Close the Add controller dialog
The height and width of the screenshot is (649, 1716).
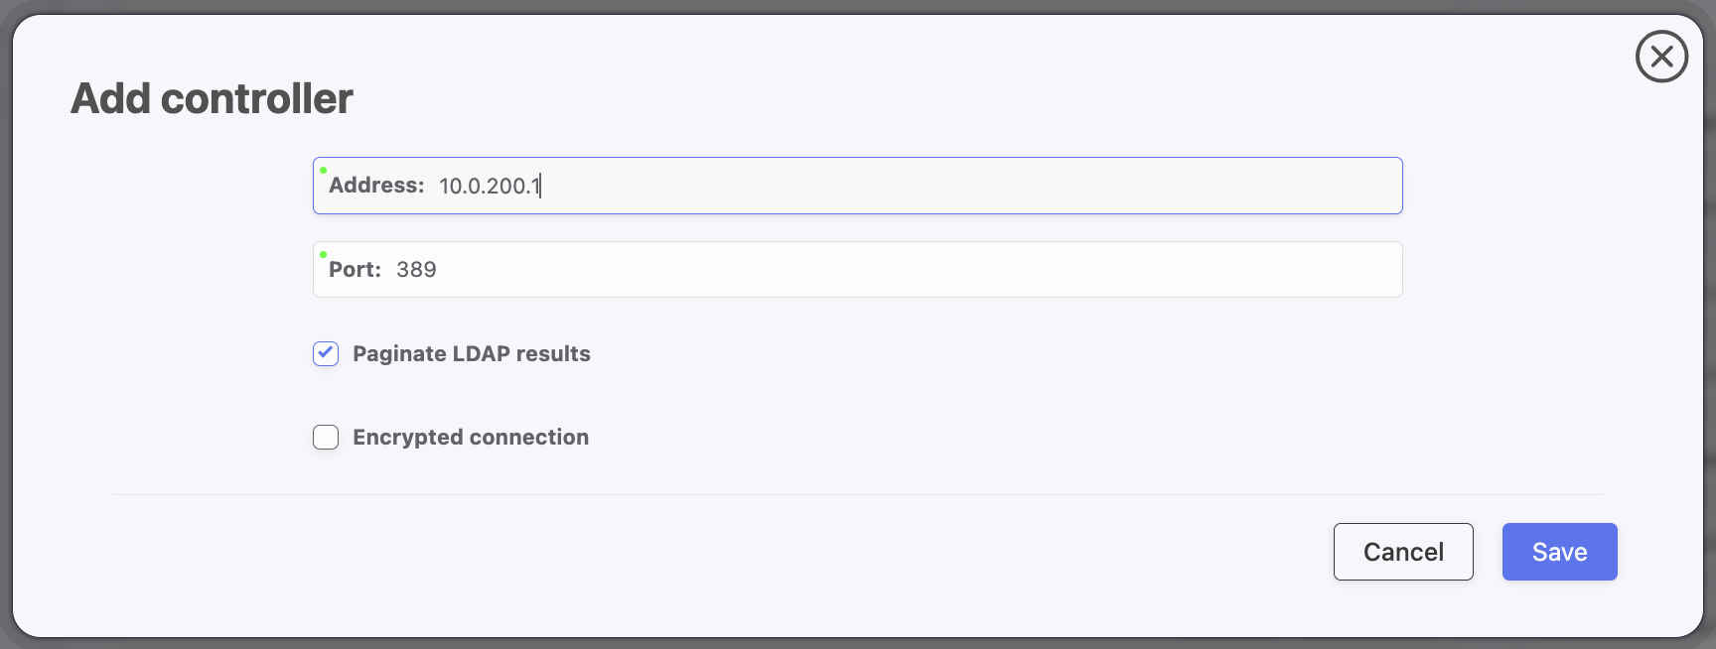pos(1661,57)
